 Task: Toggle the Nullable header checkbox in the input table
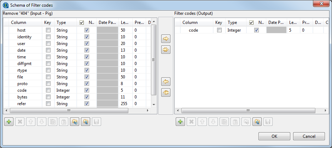[82, 22]
